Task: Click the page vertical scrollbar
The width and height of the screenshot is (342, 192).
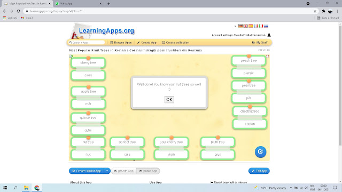Action: [340, 86]
